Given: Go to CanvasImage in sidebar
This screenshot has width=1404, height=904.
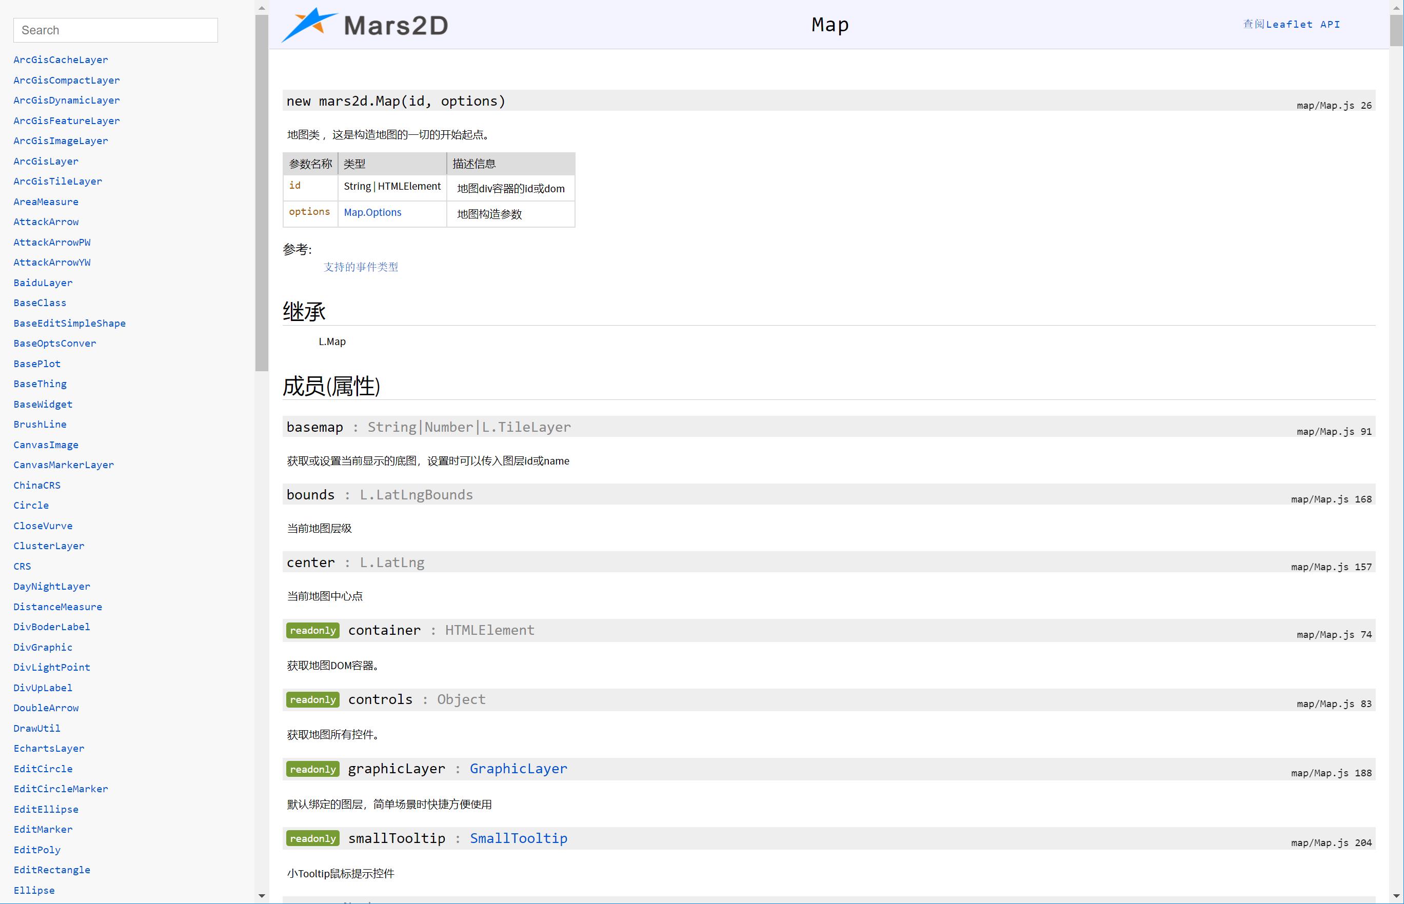Looking at the screenshot, I should pyautogui.click(x=46, y=445).
